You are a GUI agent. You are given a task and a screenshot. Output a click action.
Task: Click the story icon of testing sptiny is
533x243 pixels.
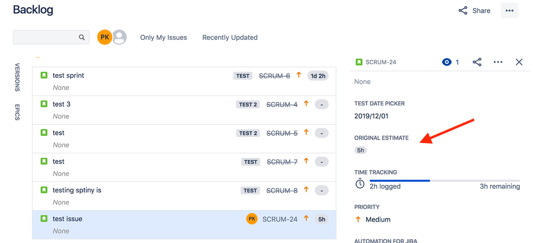point(44,190)
